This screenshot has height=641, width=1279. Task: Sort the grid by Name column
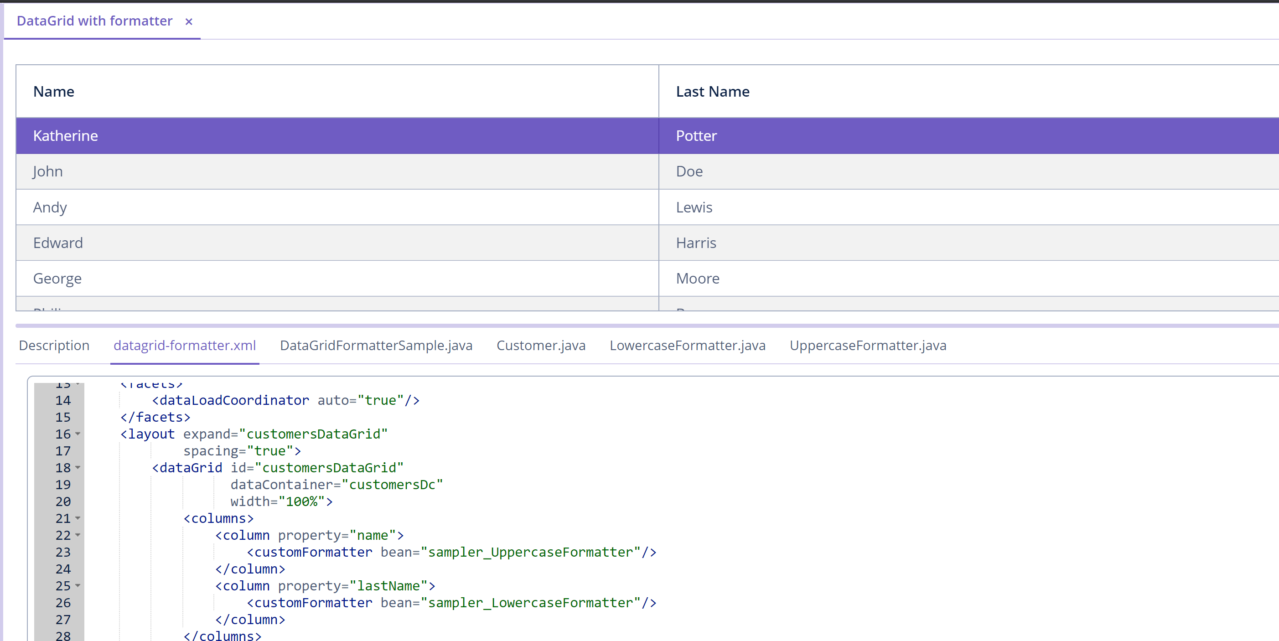[x=54, y=91]
